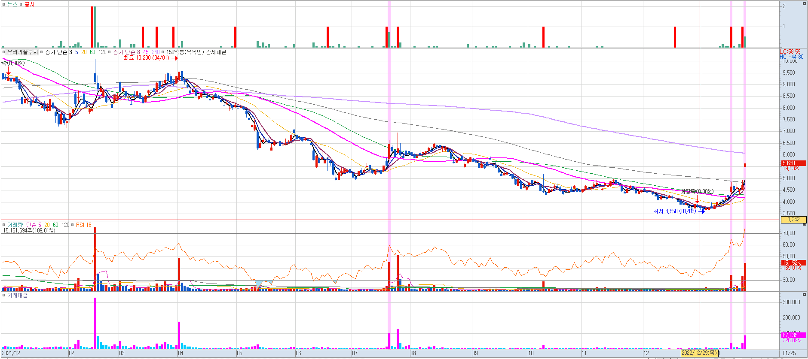Click the 150억봉(유목민) 강세패턴 indicator label
The height and width of the screenshot is (359, 808).
[196, 52]
